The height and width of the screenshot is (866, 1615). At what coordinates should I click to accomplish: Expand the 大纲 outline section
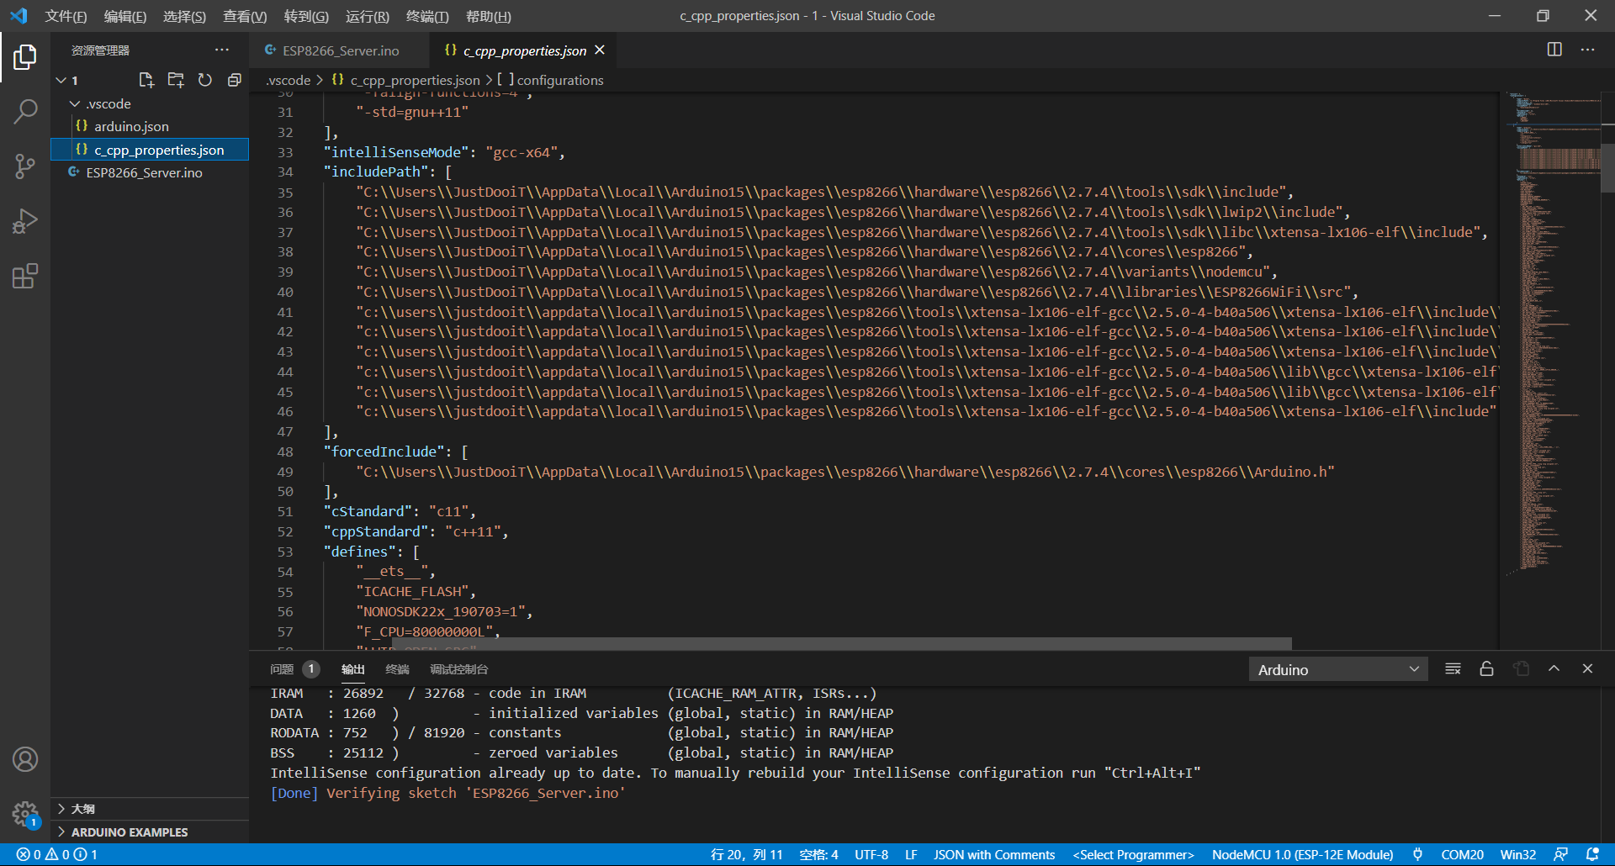[x=150, y=809]
